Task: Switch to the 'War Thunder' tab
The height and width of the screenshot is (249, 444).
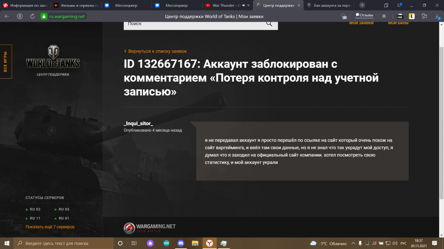Action: 228,5
